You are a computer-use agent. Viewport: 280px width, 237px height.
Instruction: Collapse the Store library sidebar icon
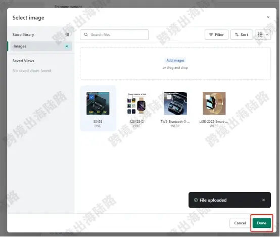67,34
